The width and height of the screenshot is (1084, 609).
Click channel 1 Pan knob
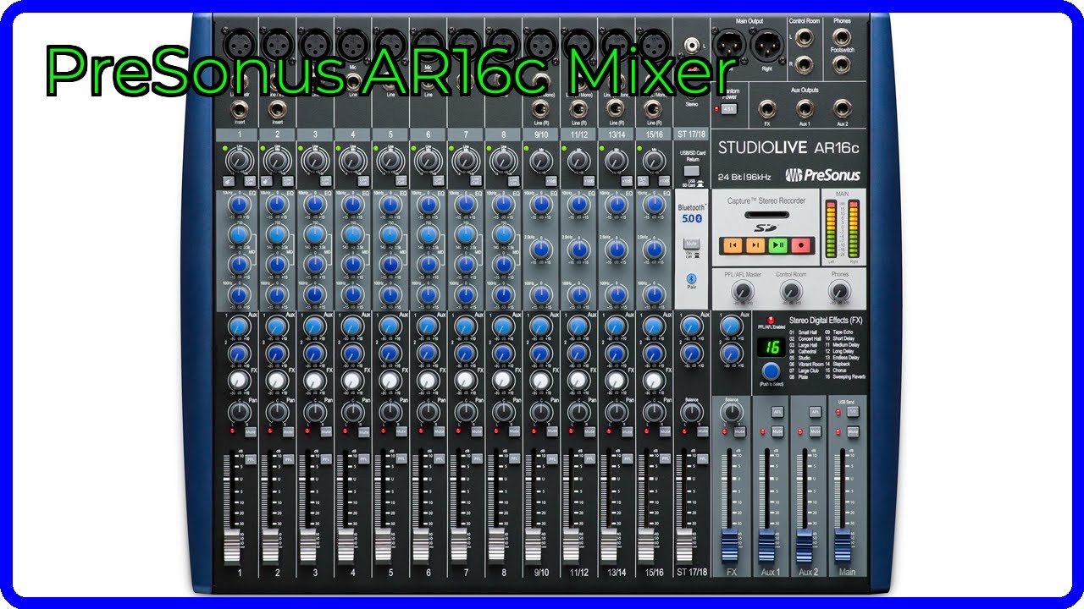[239, 412]
